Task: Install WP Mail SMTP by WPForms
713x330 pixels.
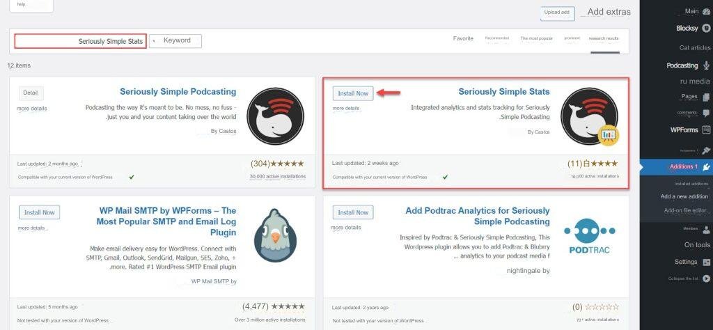Action: 39,212
